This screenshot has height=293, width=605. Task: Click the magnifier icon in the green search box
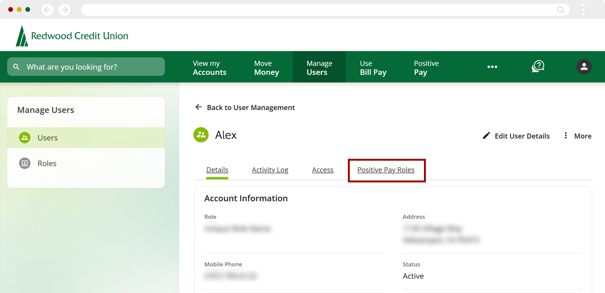pyautogui.click(x=17, y=67)
